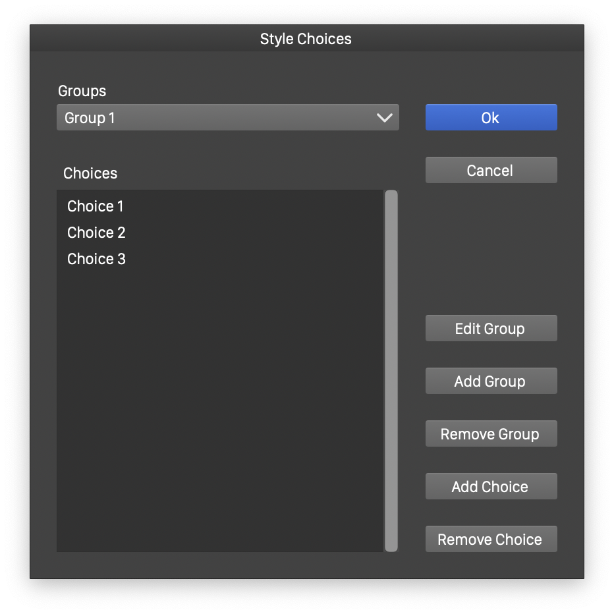Viewport: 614px width, 614px height.
Task: Click the Choices list vertical scrollbar
Action: coord(391,369)
